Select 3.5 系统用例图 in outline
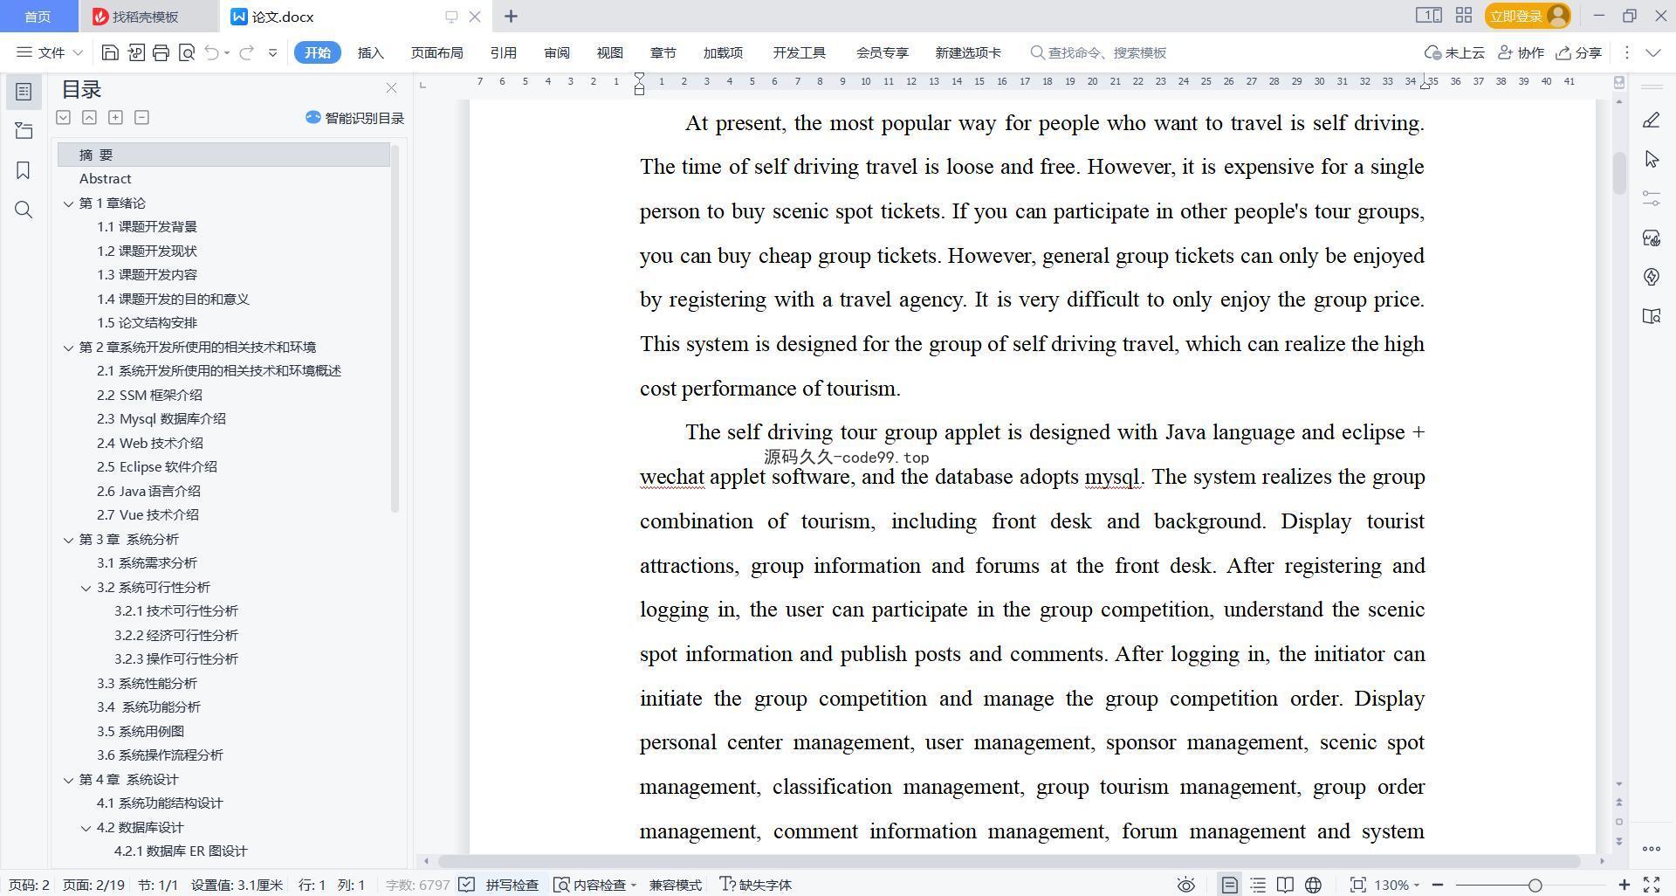This screenshot has height=896, width=1676. click(141, 731)
